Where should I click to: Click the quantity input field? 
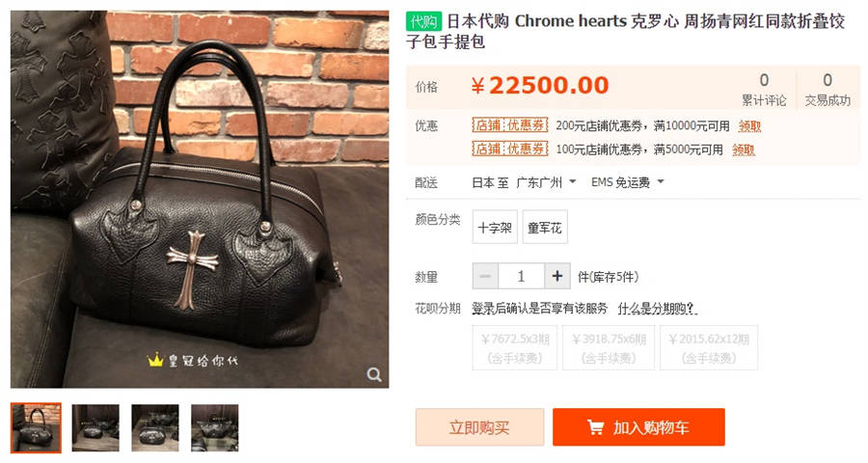point(521,276)
